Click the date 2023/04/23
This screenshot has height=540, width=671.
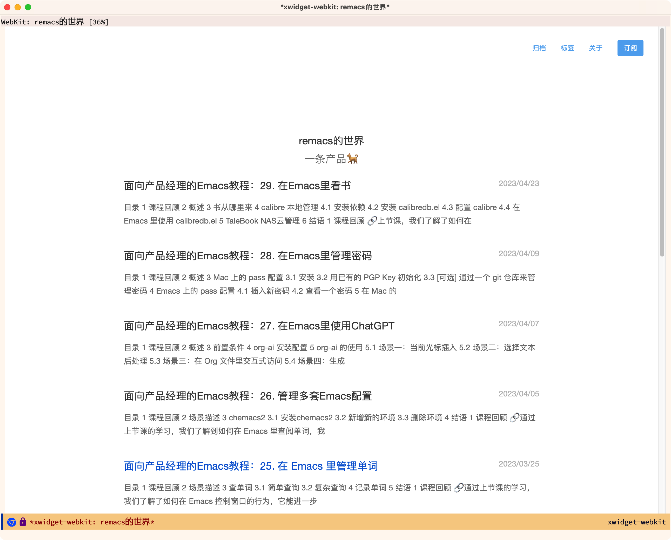click(x=519, y=184)
